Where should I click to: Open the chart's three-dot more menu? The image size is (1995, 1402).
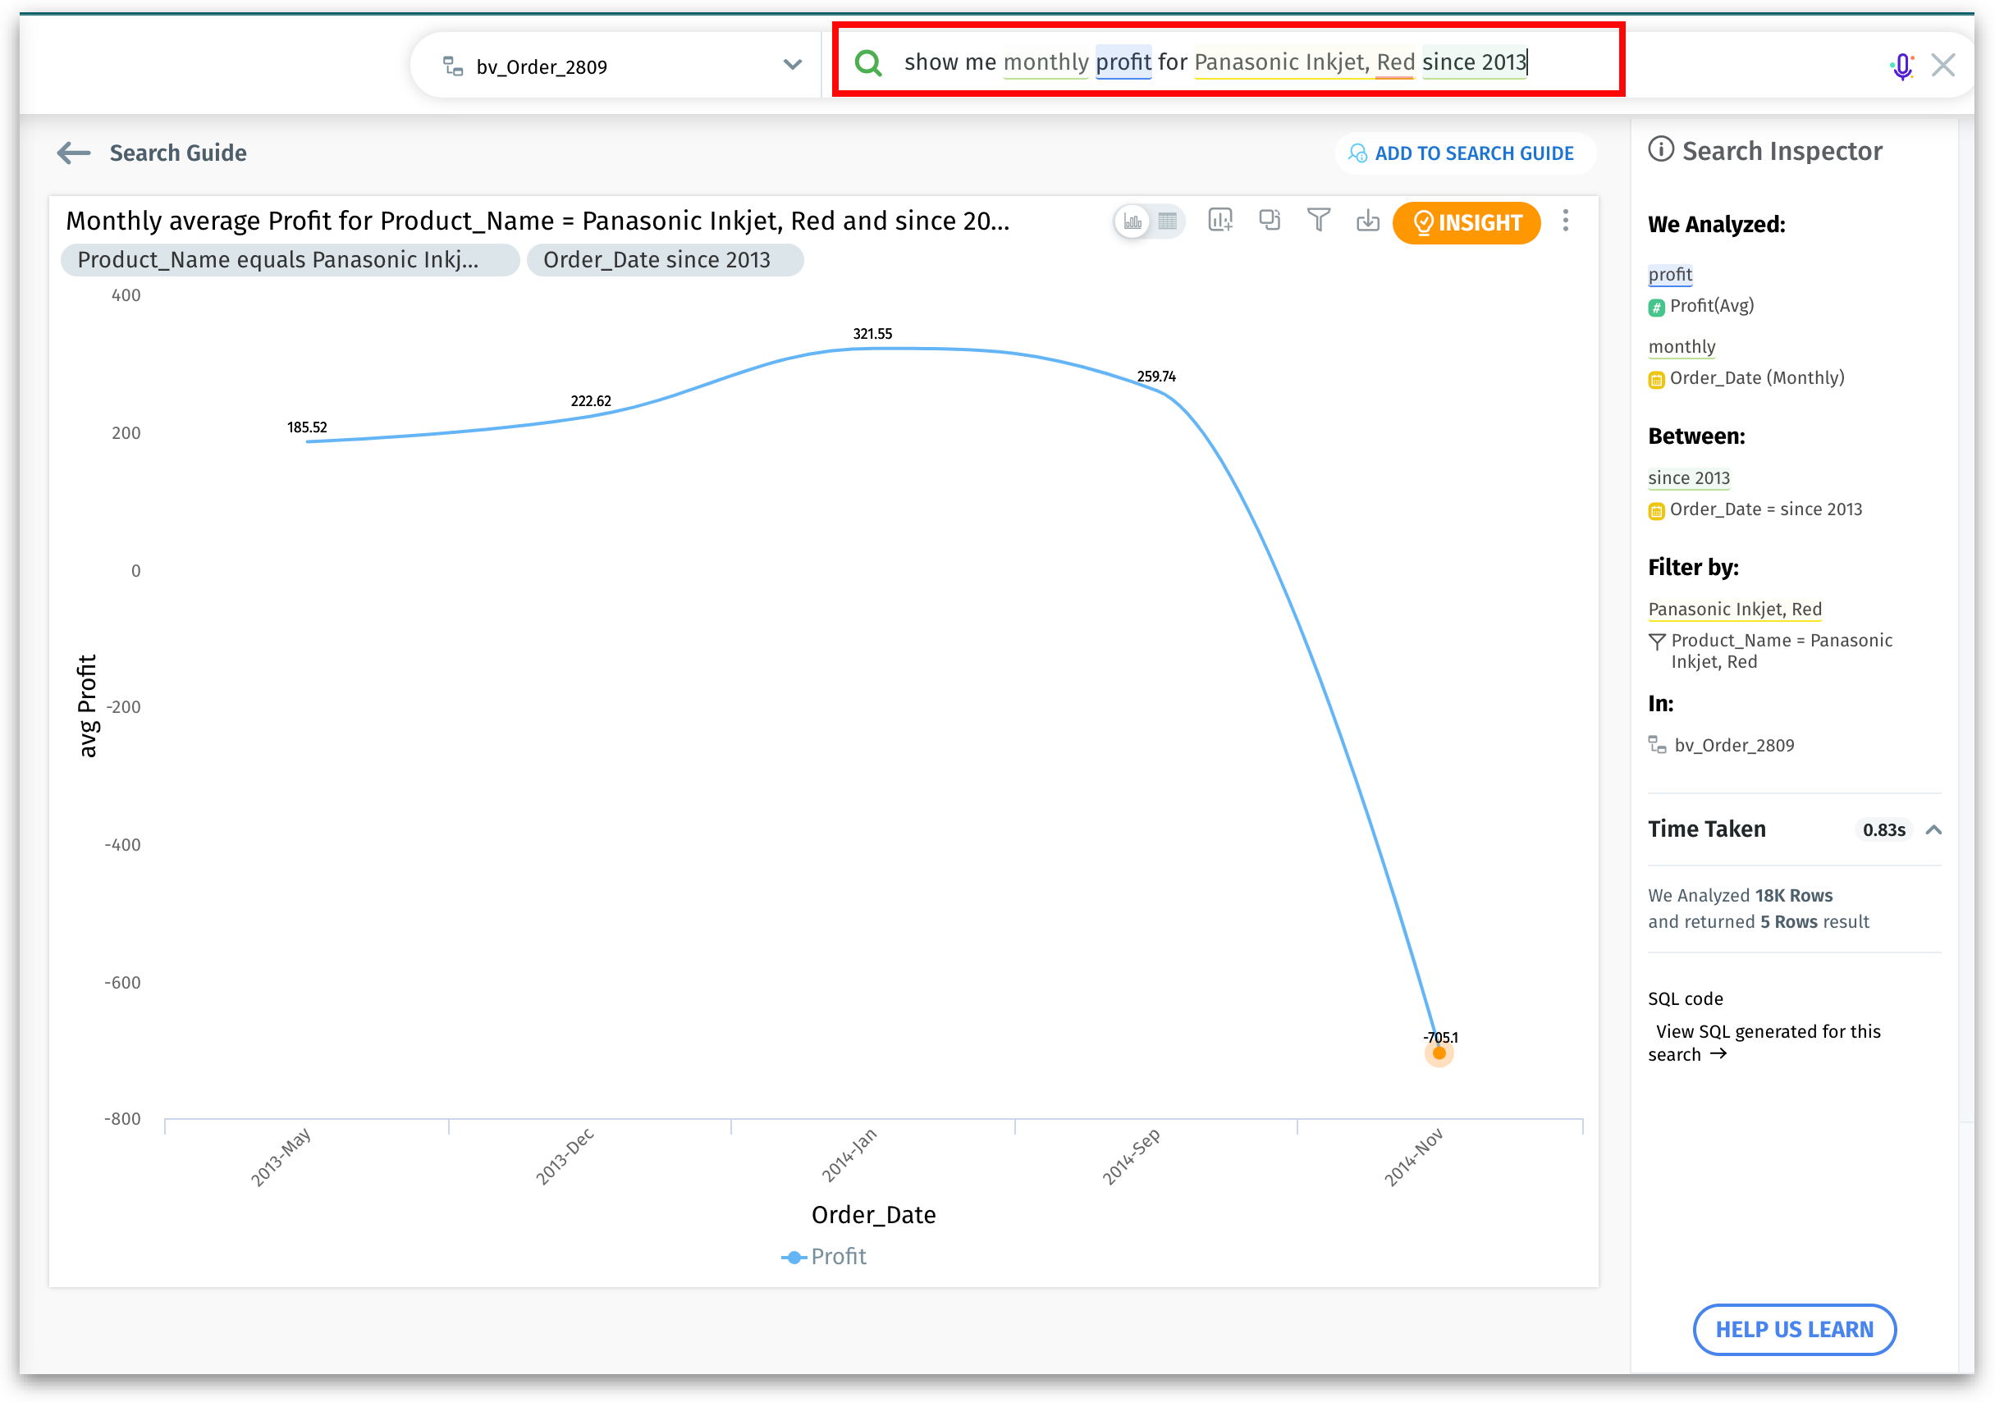pyautogui.click(x=1566, y=221)
